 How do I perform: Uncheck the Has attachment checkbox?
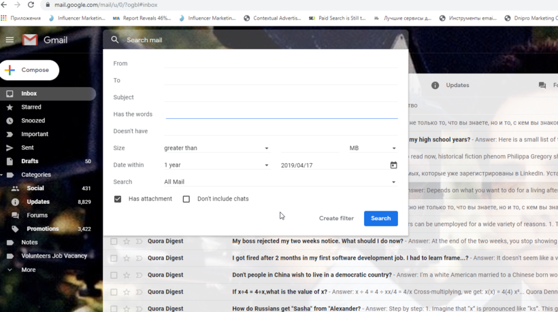coord(118,199)
